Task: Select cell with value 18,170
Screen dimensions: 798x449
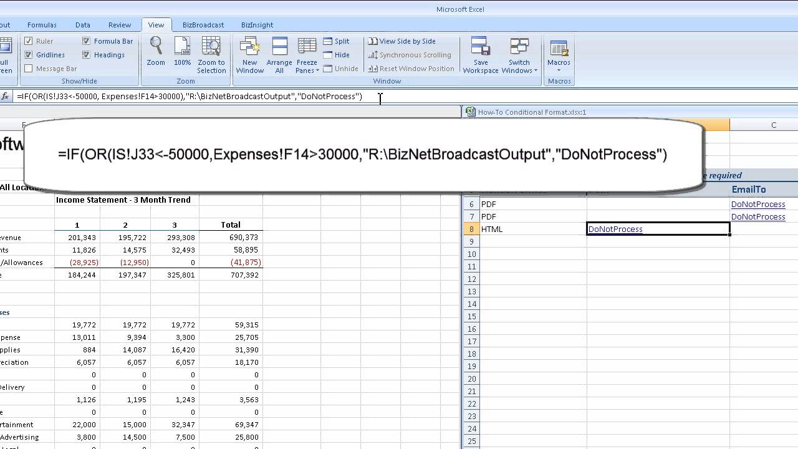Action: pos(231,362)
